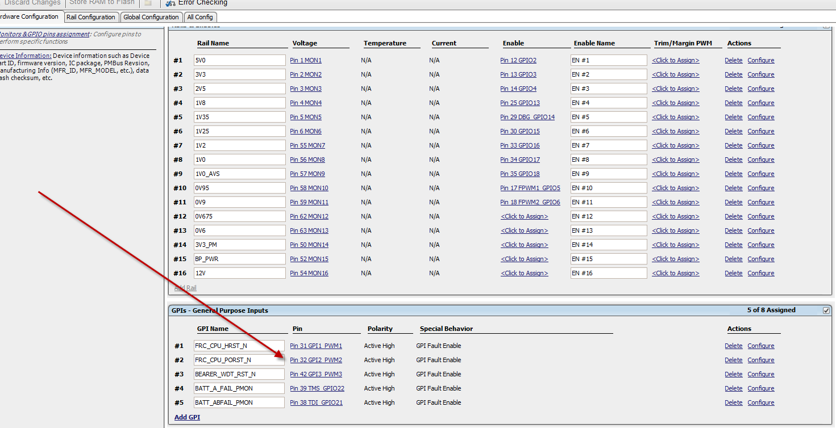The image size is (836, 428).
Task: Open the Device Information link
Action: pos(26,56)
